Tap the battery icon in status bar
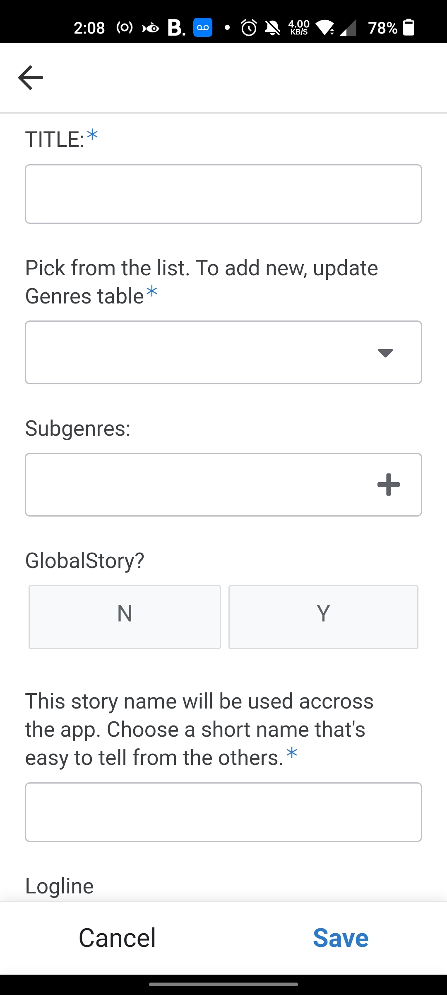 409,27
